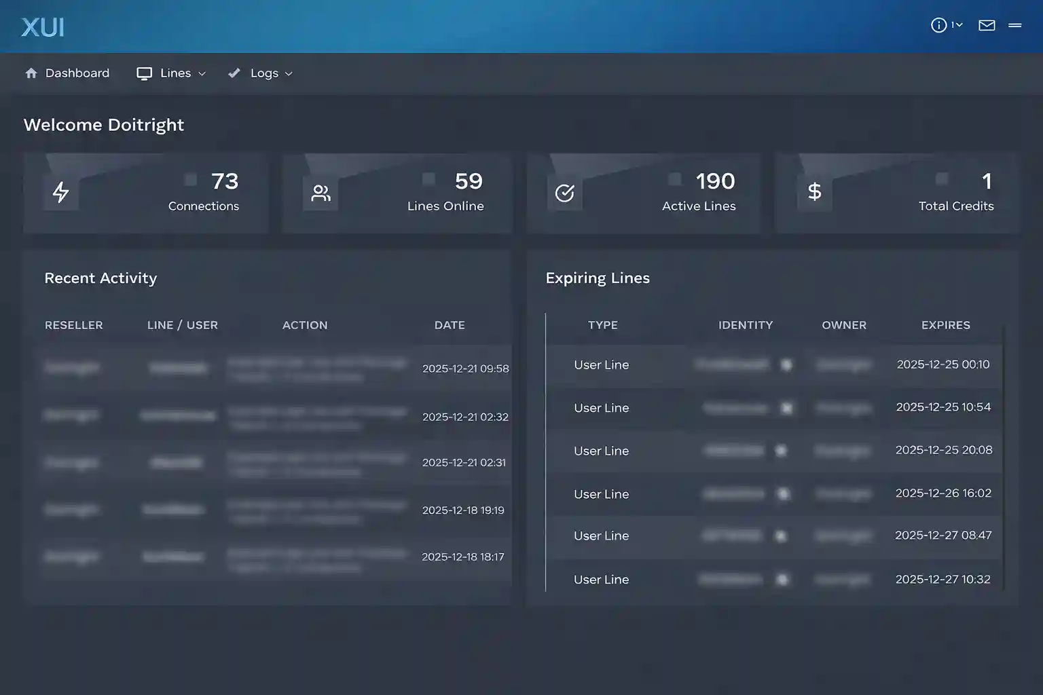Click the 73 Connections value
Viewport: 1043px width, 695px height.
tap(225, 181)
